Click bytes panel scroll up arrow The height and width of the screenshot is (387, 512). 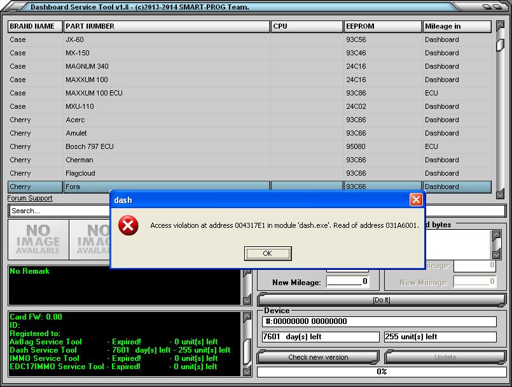[496, 235]
